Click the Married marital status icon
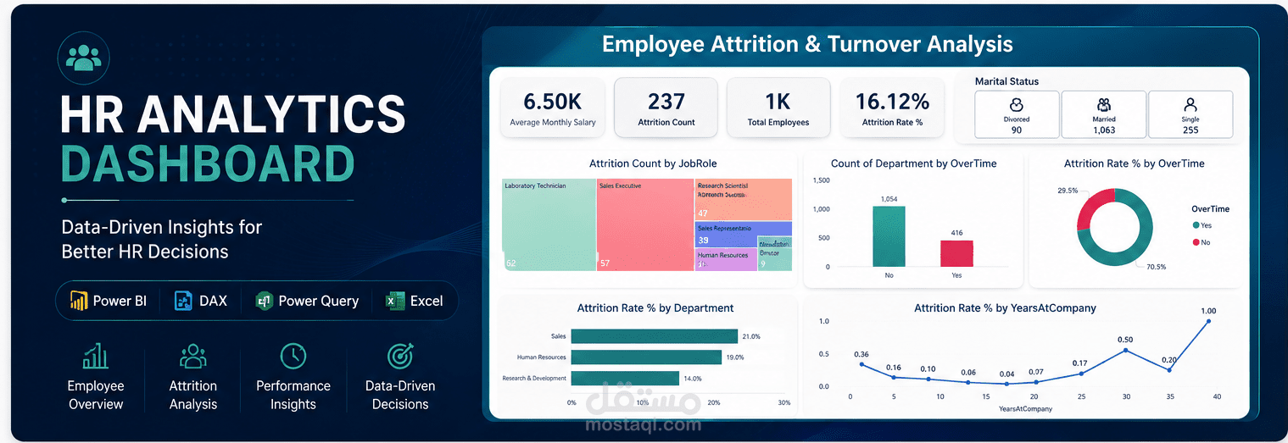 click(x=1104, y=105)
